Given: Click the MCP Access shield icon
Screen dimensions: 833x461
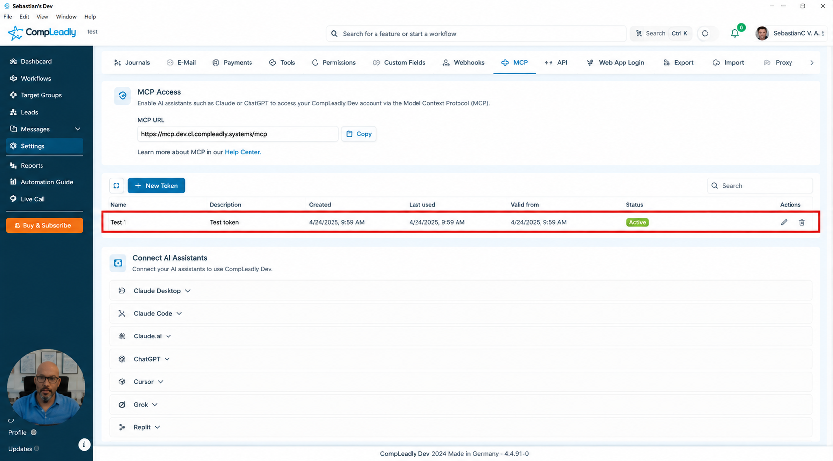Looking at the screenshot, I should pos(123,96).
